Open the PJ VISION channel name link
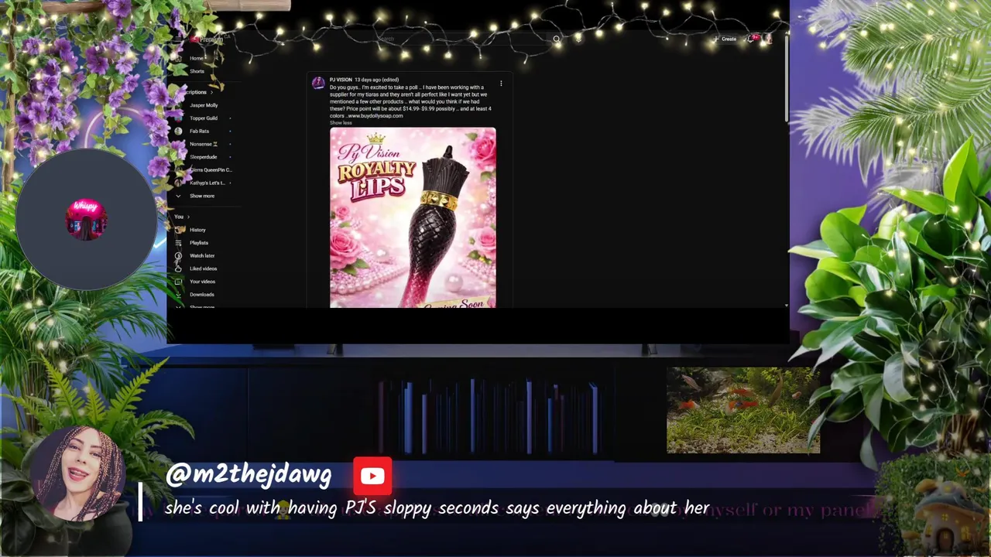 (341, 80)
